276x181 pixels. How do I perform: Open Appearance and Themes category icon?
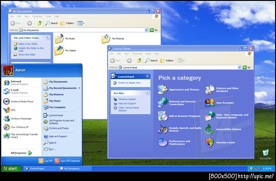(x=162, y=90)
